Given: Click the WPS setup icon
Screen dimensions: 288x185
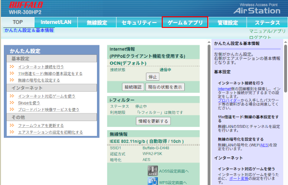Looking at the screenshot, I should (153, 181).
